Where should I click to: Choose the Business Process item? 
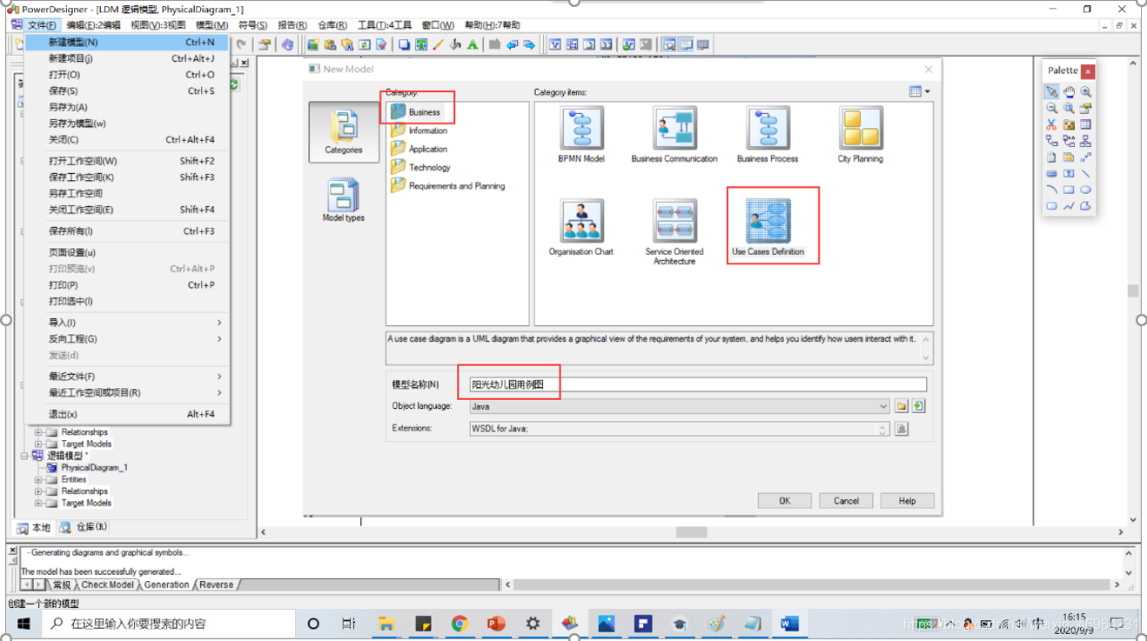tap(768, 135)
